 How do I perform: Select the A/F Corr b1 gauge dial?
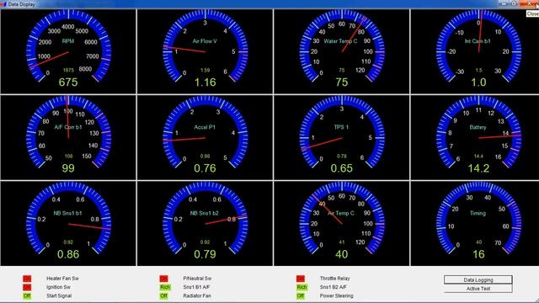pyautogui.click(x=68, y=132)
